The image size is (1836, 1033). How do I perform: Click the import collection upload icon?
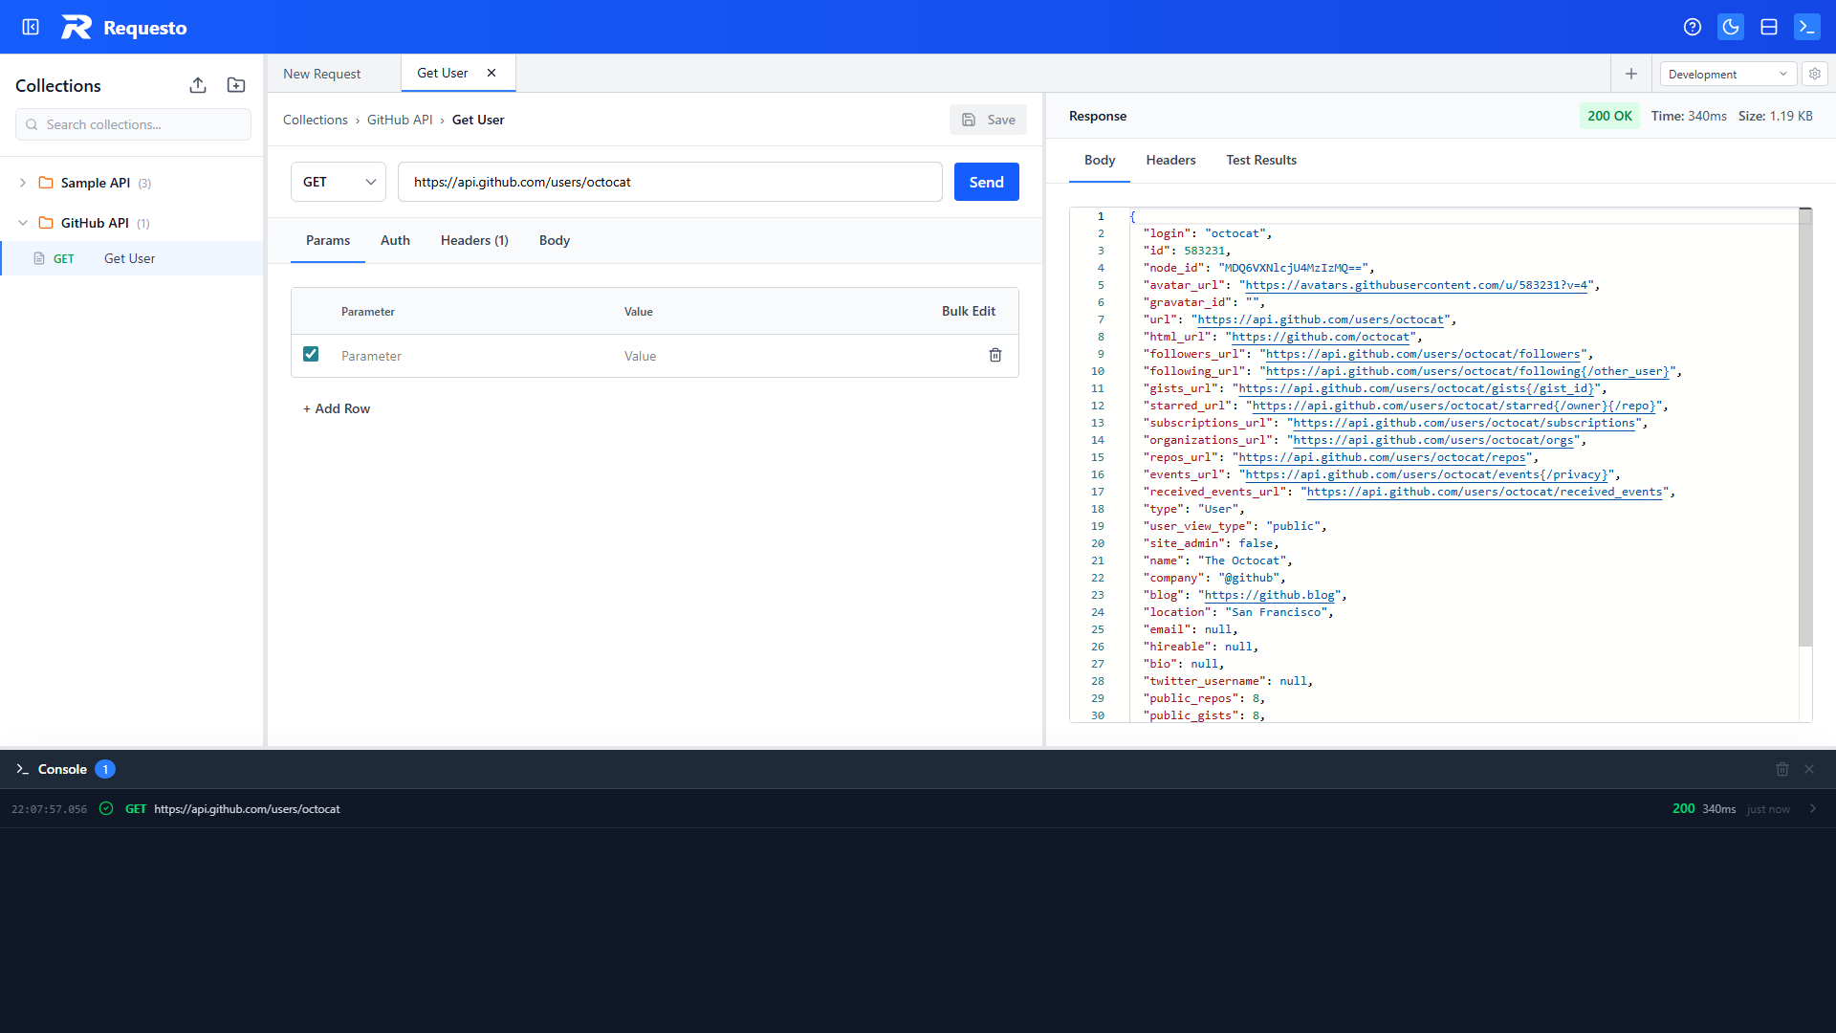coord(198,85)
